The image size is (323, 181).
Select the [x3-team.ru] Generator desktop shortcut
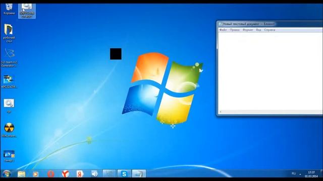[9, 58]
